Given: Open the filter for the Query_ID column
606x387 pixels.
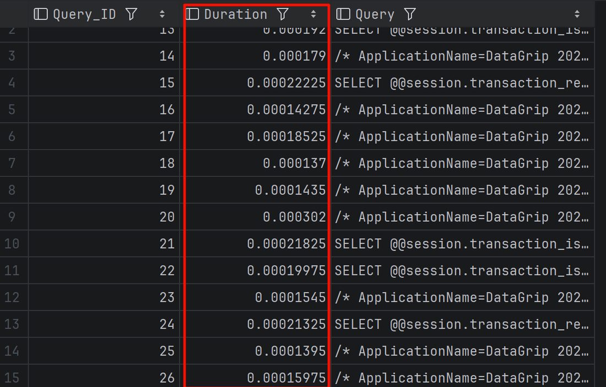Looking at the screenshot, I should click(x=132, y=14).
